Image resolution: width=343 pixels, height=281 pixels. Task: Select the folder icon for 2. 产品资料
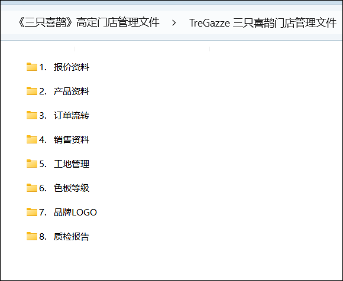point(32,91)
